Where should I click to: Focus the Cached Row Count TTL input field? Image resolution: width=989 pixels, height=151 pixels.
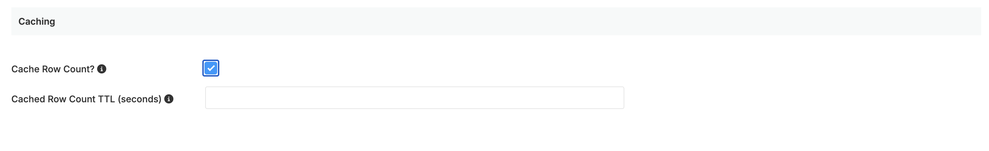(415, 98)
